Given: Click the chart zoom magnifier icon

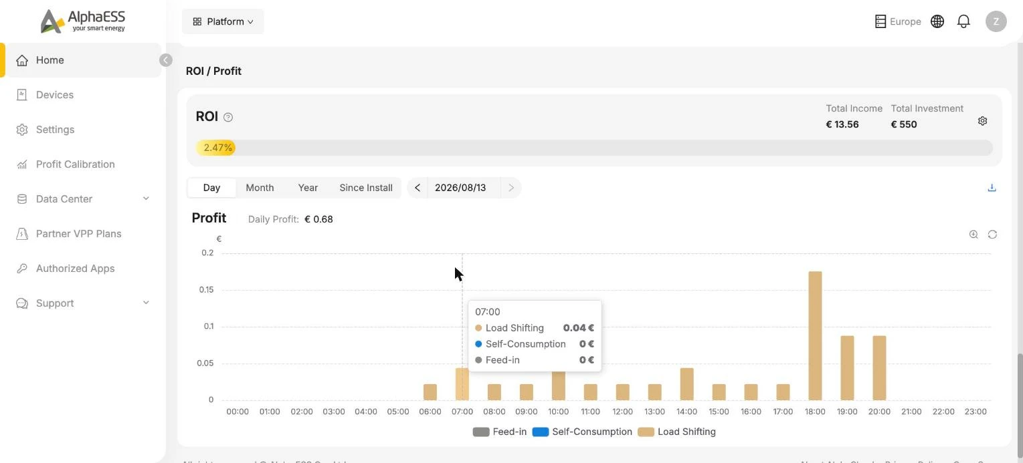Looking at the screenshot, I should tap(973, 235).
